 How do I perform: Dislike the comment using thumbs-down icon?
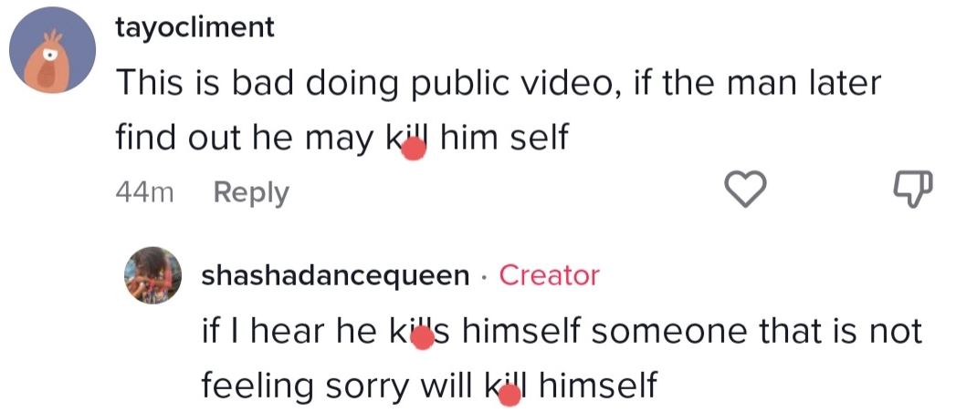point(913,189)
